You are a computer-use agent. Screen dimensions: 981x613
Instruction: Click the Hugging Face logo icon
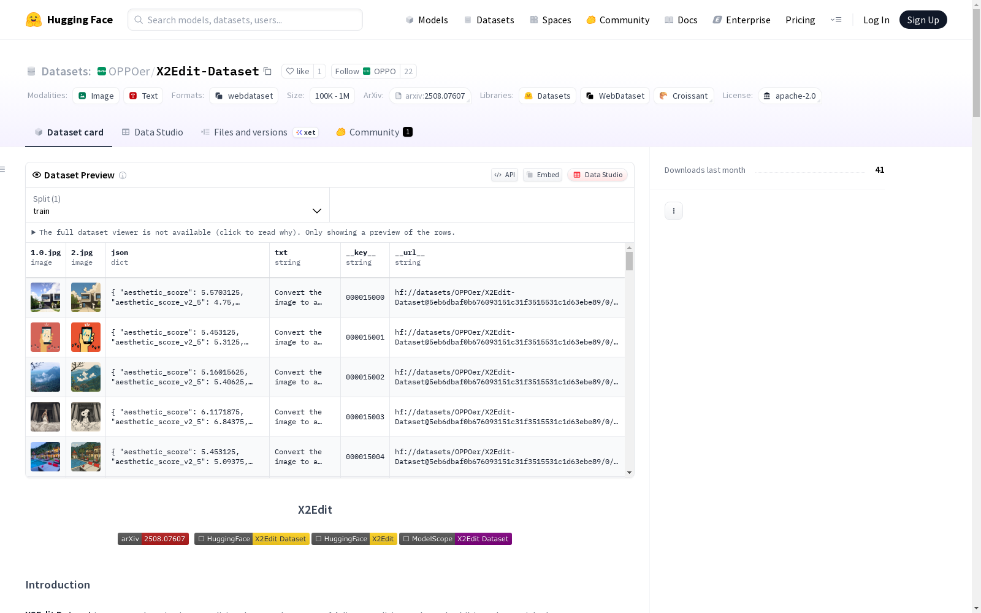[34, 20]
